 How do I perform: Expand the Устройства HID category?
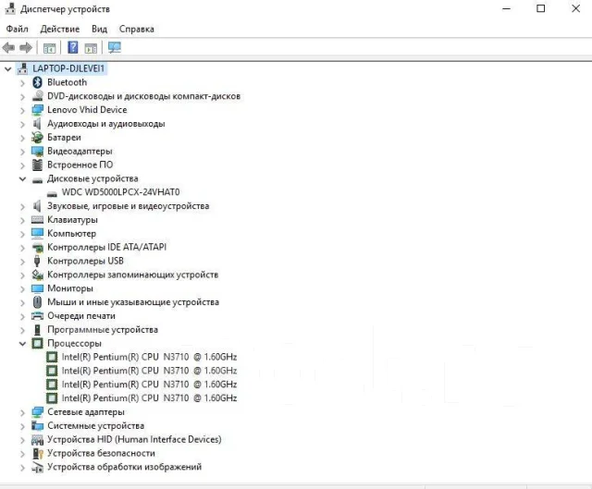22,440
